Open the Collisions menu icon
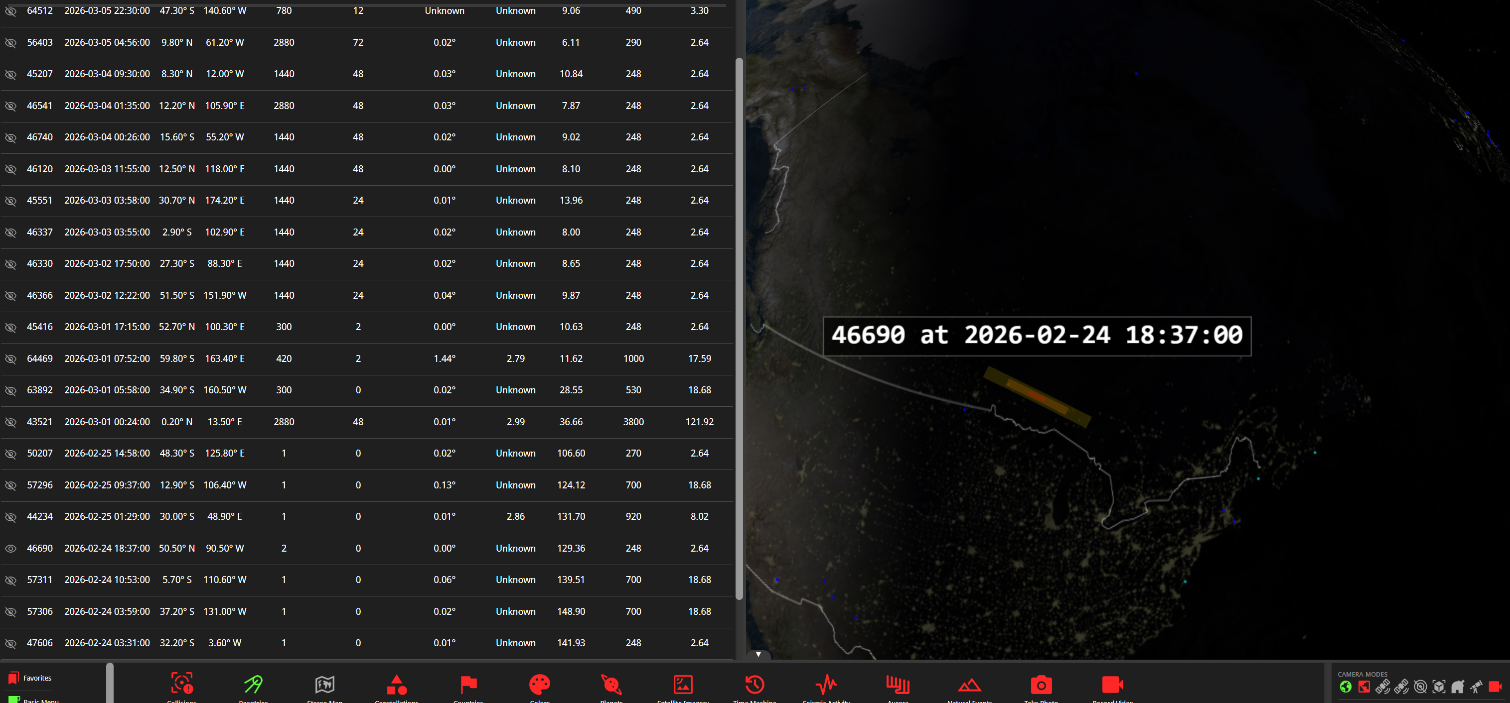 182,684
